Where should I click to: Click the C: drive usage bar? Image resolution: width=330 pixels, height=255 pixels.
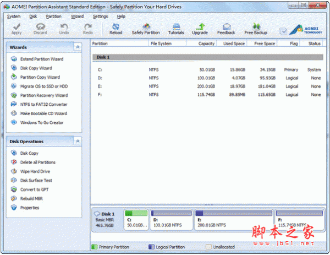[x=136, y=213]
